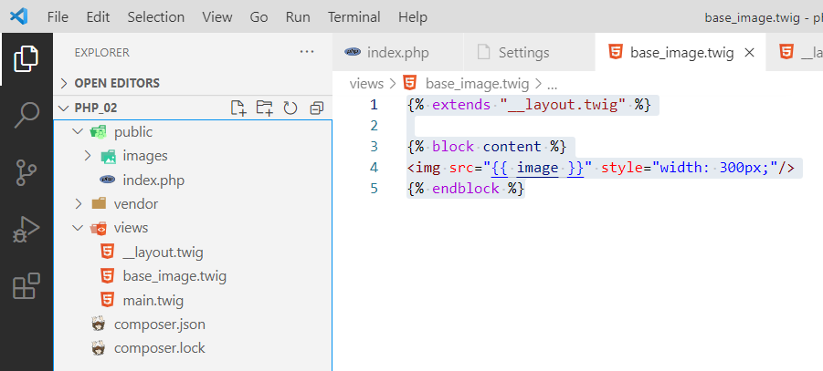The height and width of the screenshot is (371, 823).
Task: Expand the vendor folder
Action: (79, 204)
